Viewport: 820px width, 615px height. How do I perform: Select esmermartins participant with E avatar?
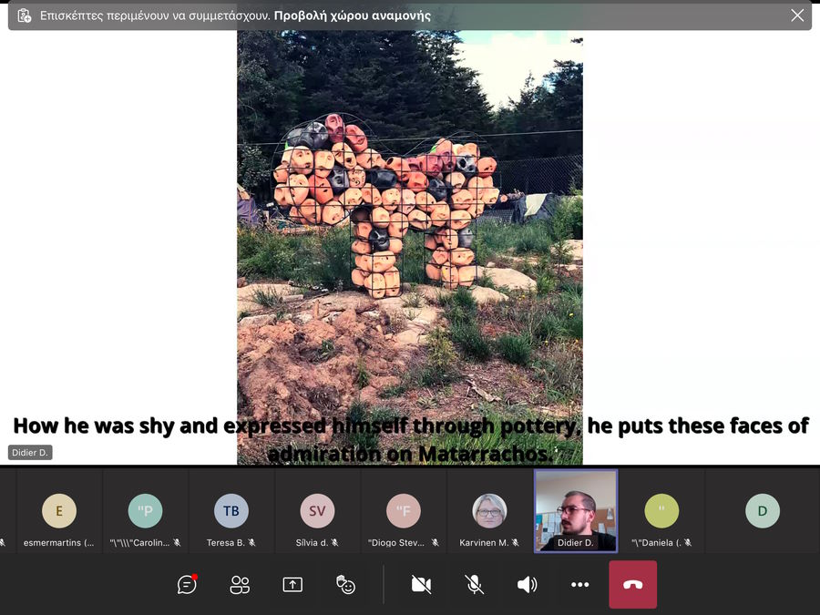point(59,511)
